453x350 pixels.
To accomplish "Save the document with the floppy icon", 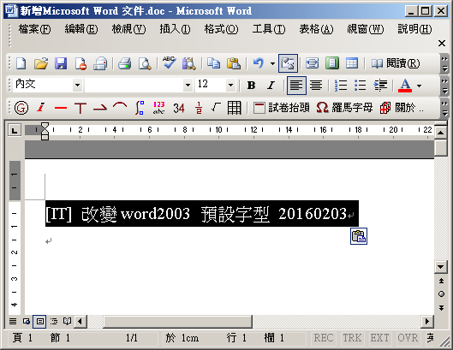I will (x=61, y=63).
